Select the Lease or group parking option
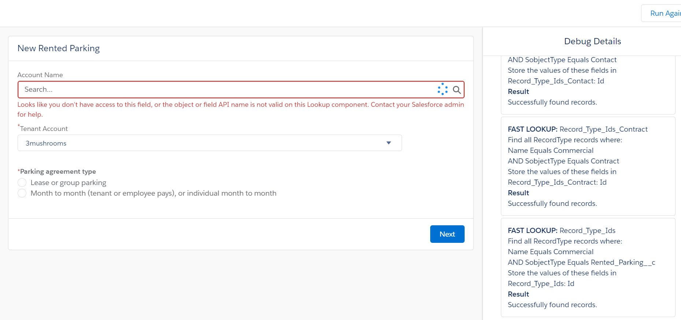 coord(22,182)
